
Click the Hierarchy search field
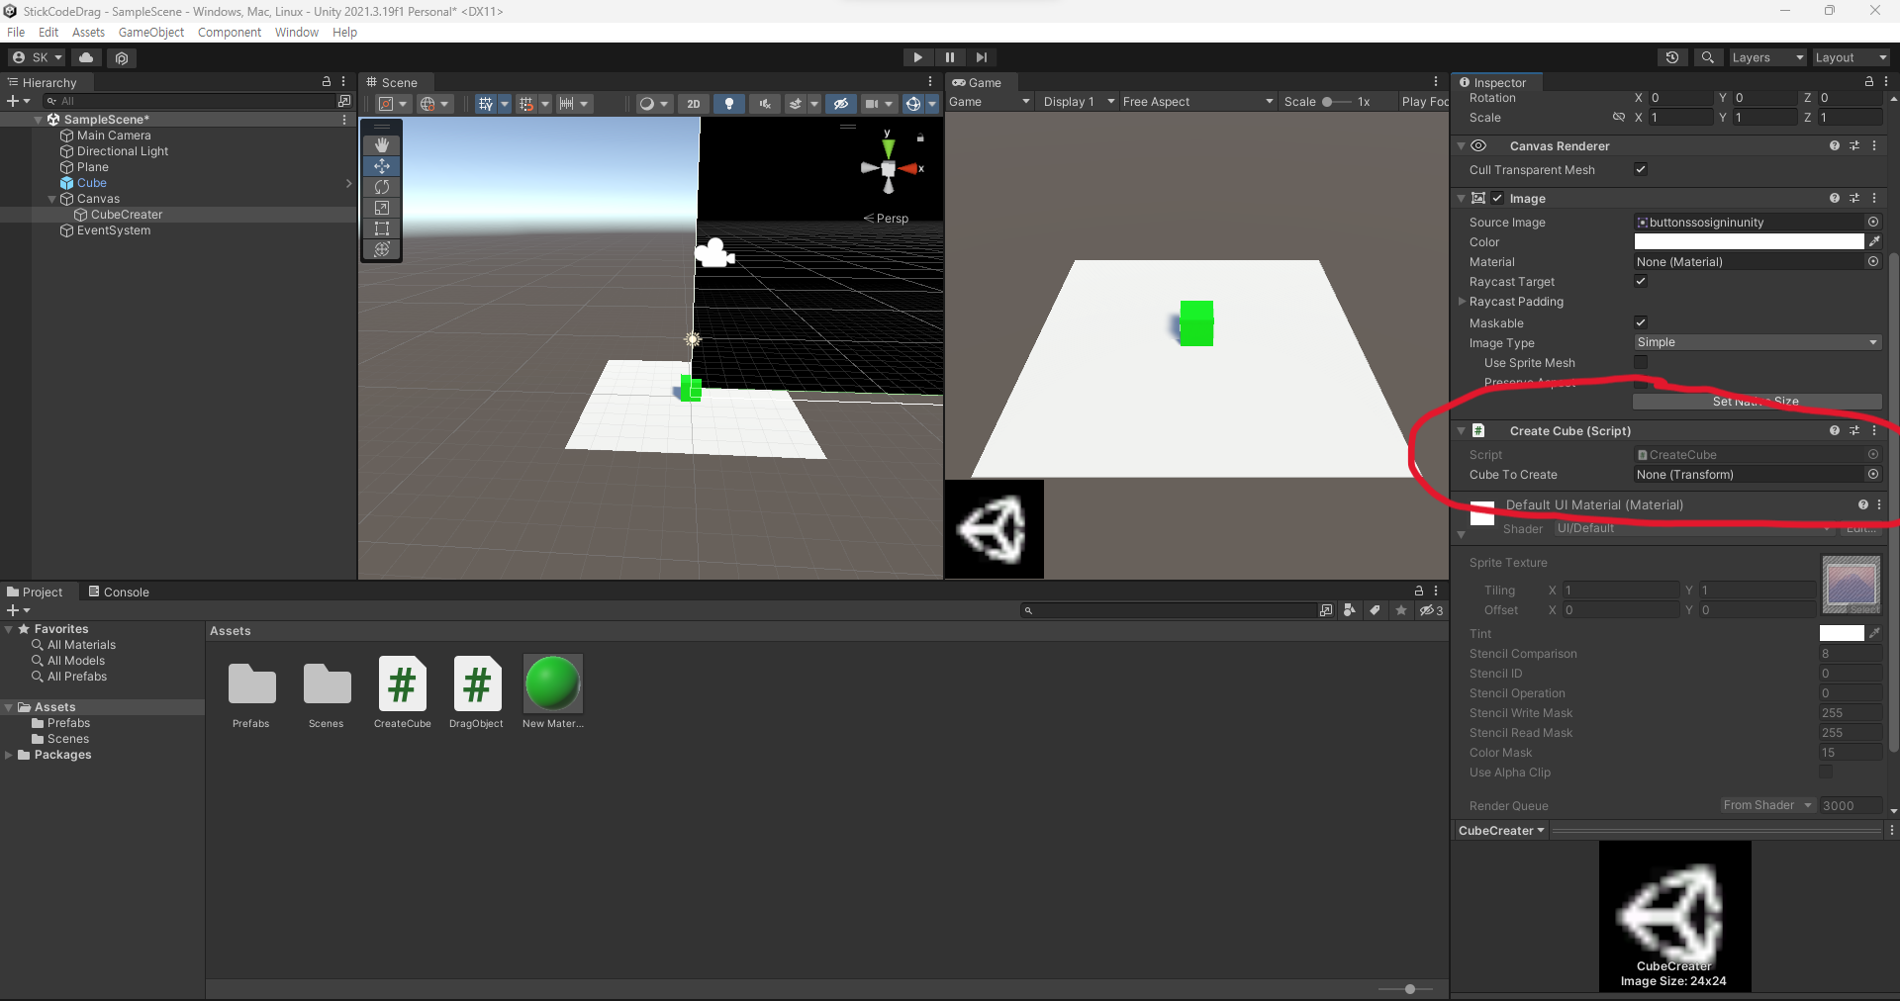[188, 101]
